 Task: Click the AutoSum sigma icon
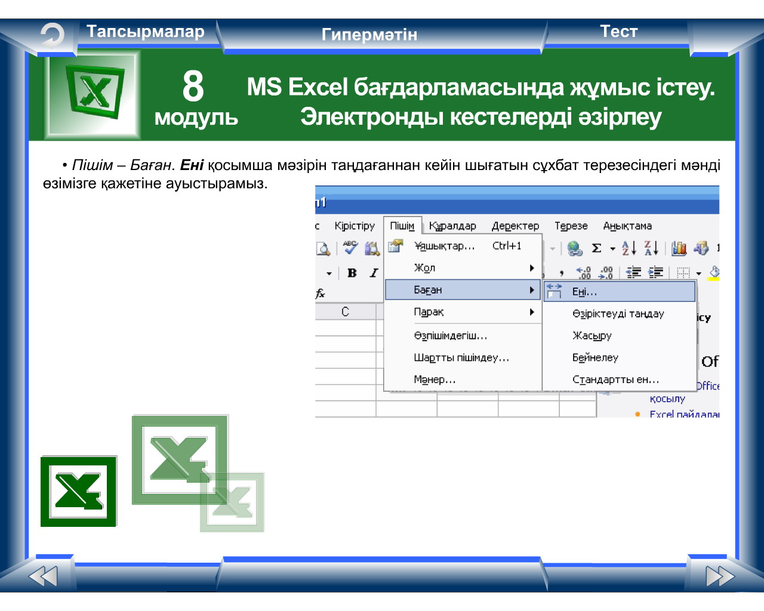[596, 248]
